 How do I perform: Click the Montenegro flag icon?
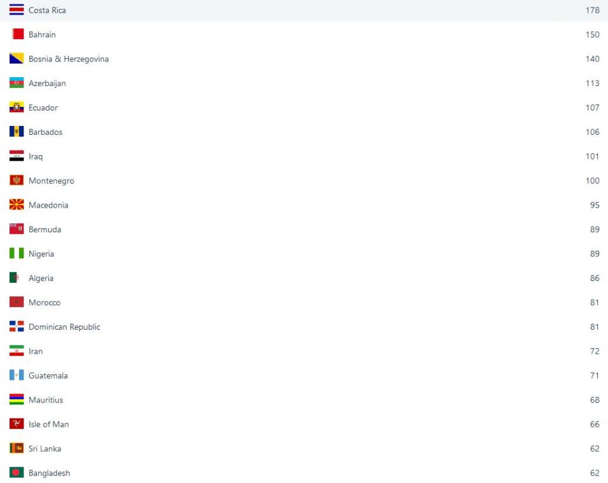pos(16,180)
